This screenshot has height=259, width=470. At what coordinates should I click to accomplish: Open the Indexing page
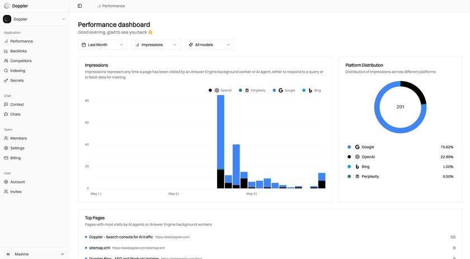point(17,70)
